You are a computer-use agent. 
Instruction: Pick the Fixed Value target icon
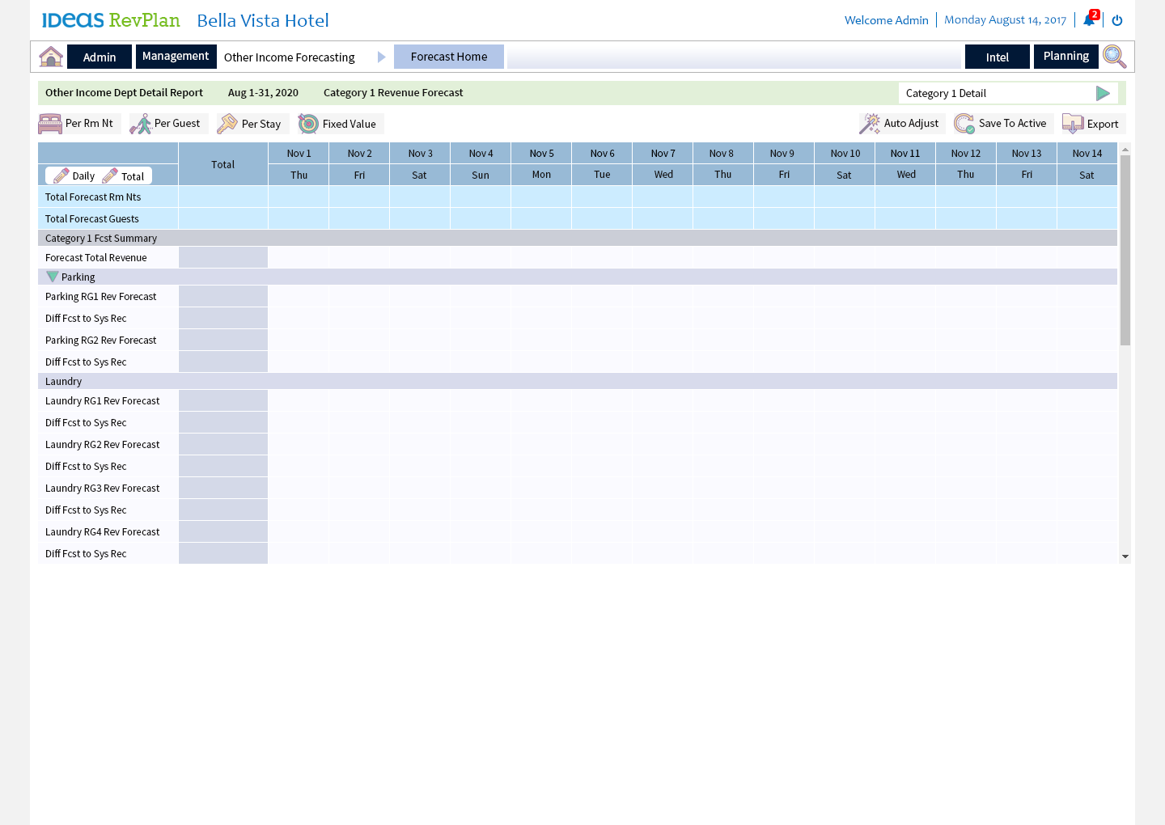(x=308, y=124)
